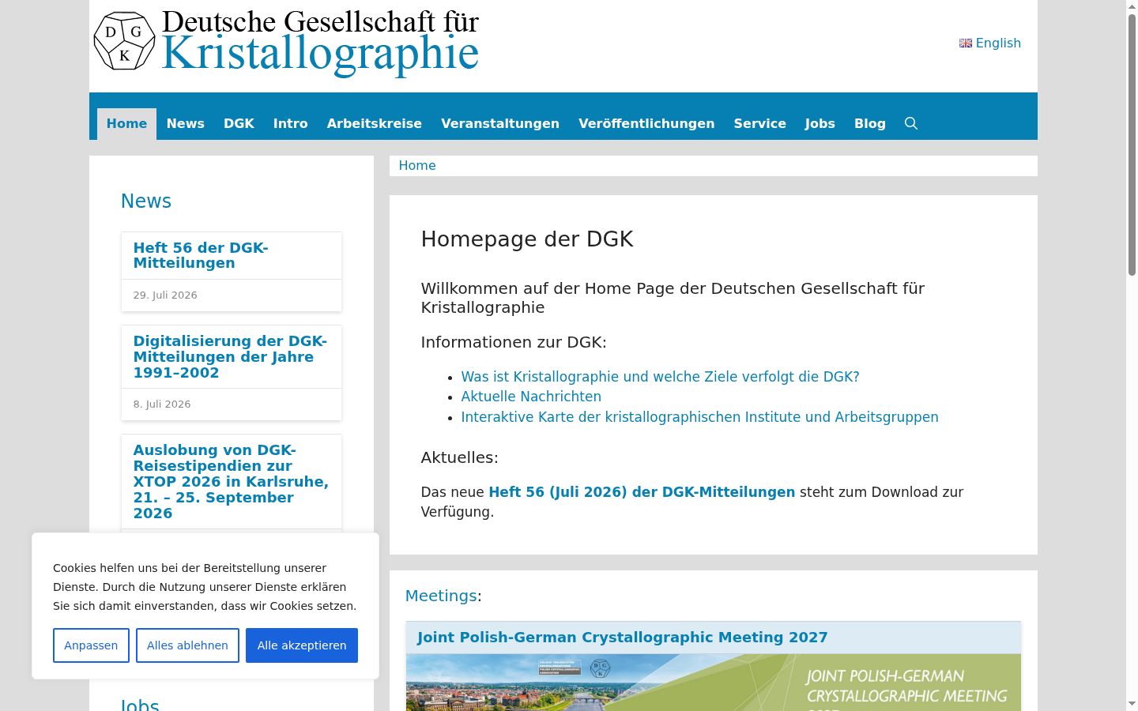Click the 'Homepage der DGK' heading
The width and height of the screenshot is (1138, 711).
(x=527, y=239)
